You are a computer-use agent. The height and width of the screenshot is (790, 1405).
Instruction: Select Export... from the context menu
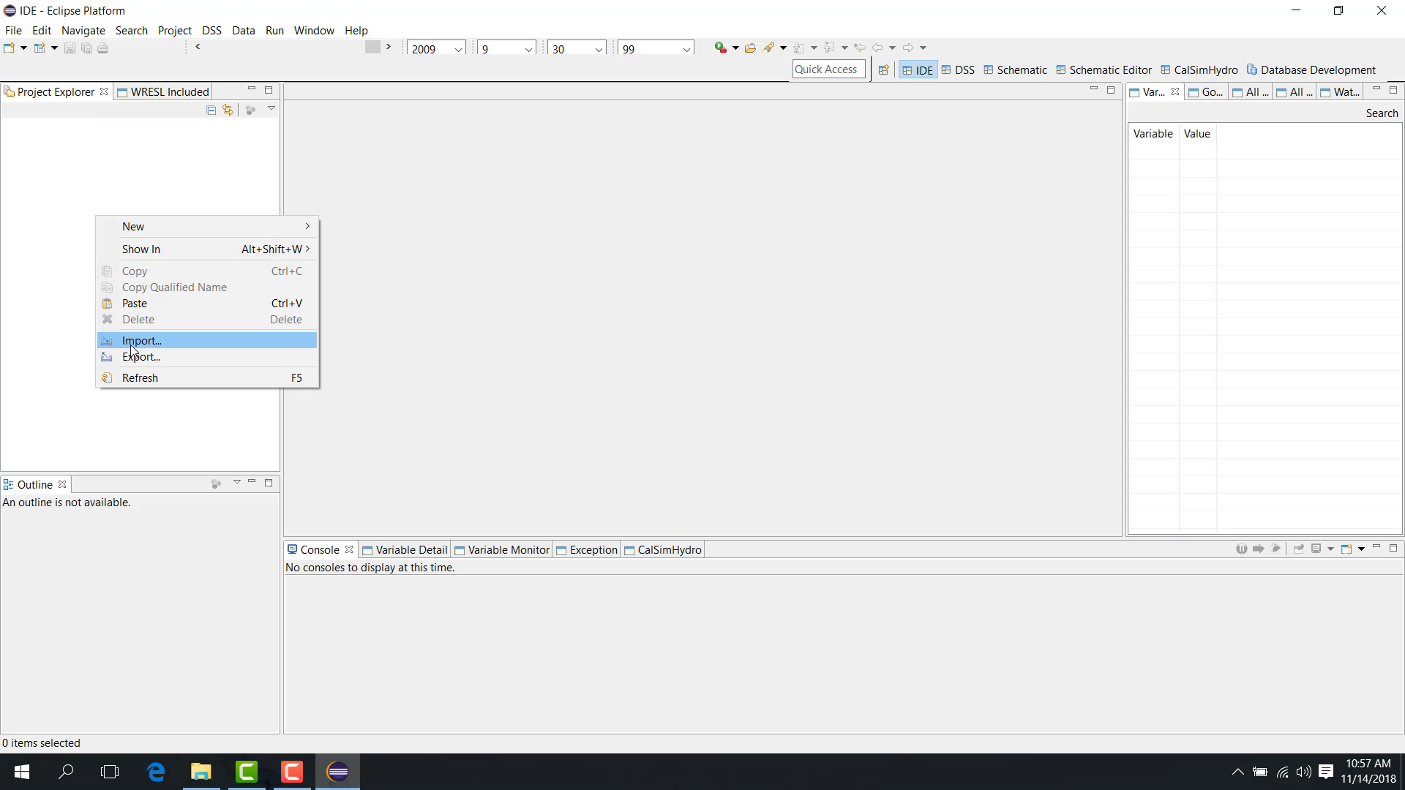pyautogui.click(x=207, y=357)
